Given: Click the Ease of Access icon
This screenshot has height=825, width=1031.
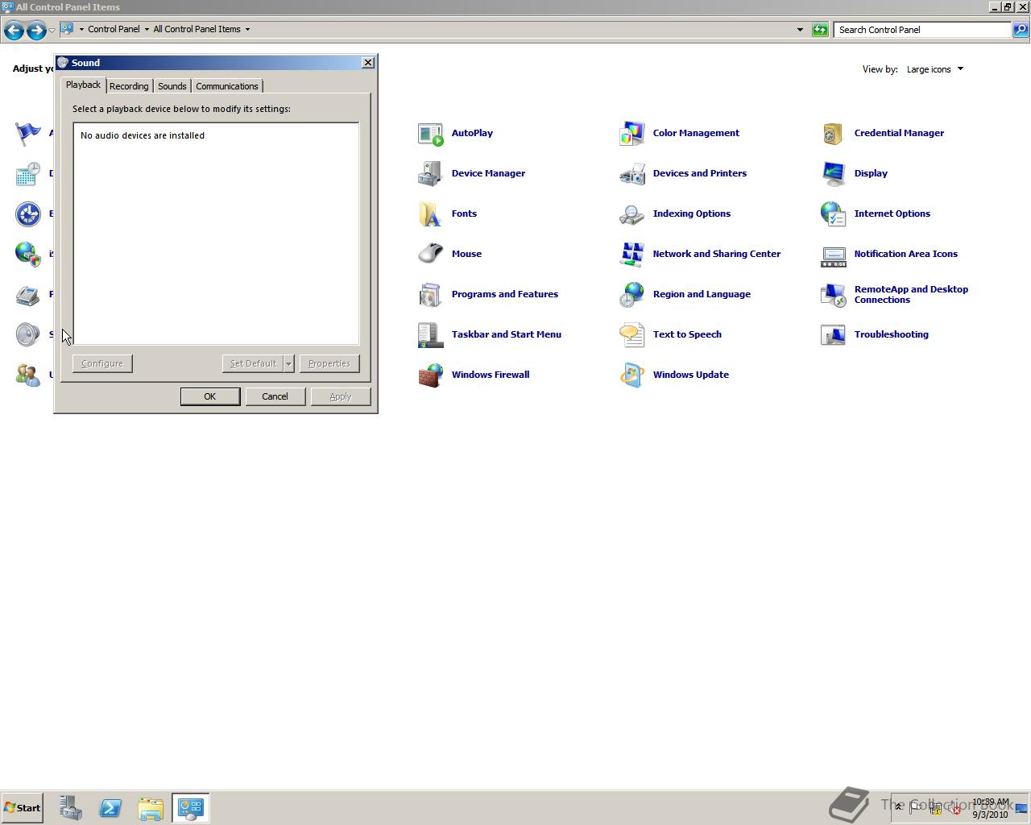Looking at the screenshot, I should tap(28, 214).
